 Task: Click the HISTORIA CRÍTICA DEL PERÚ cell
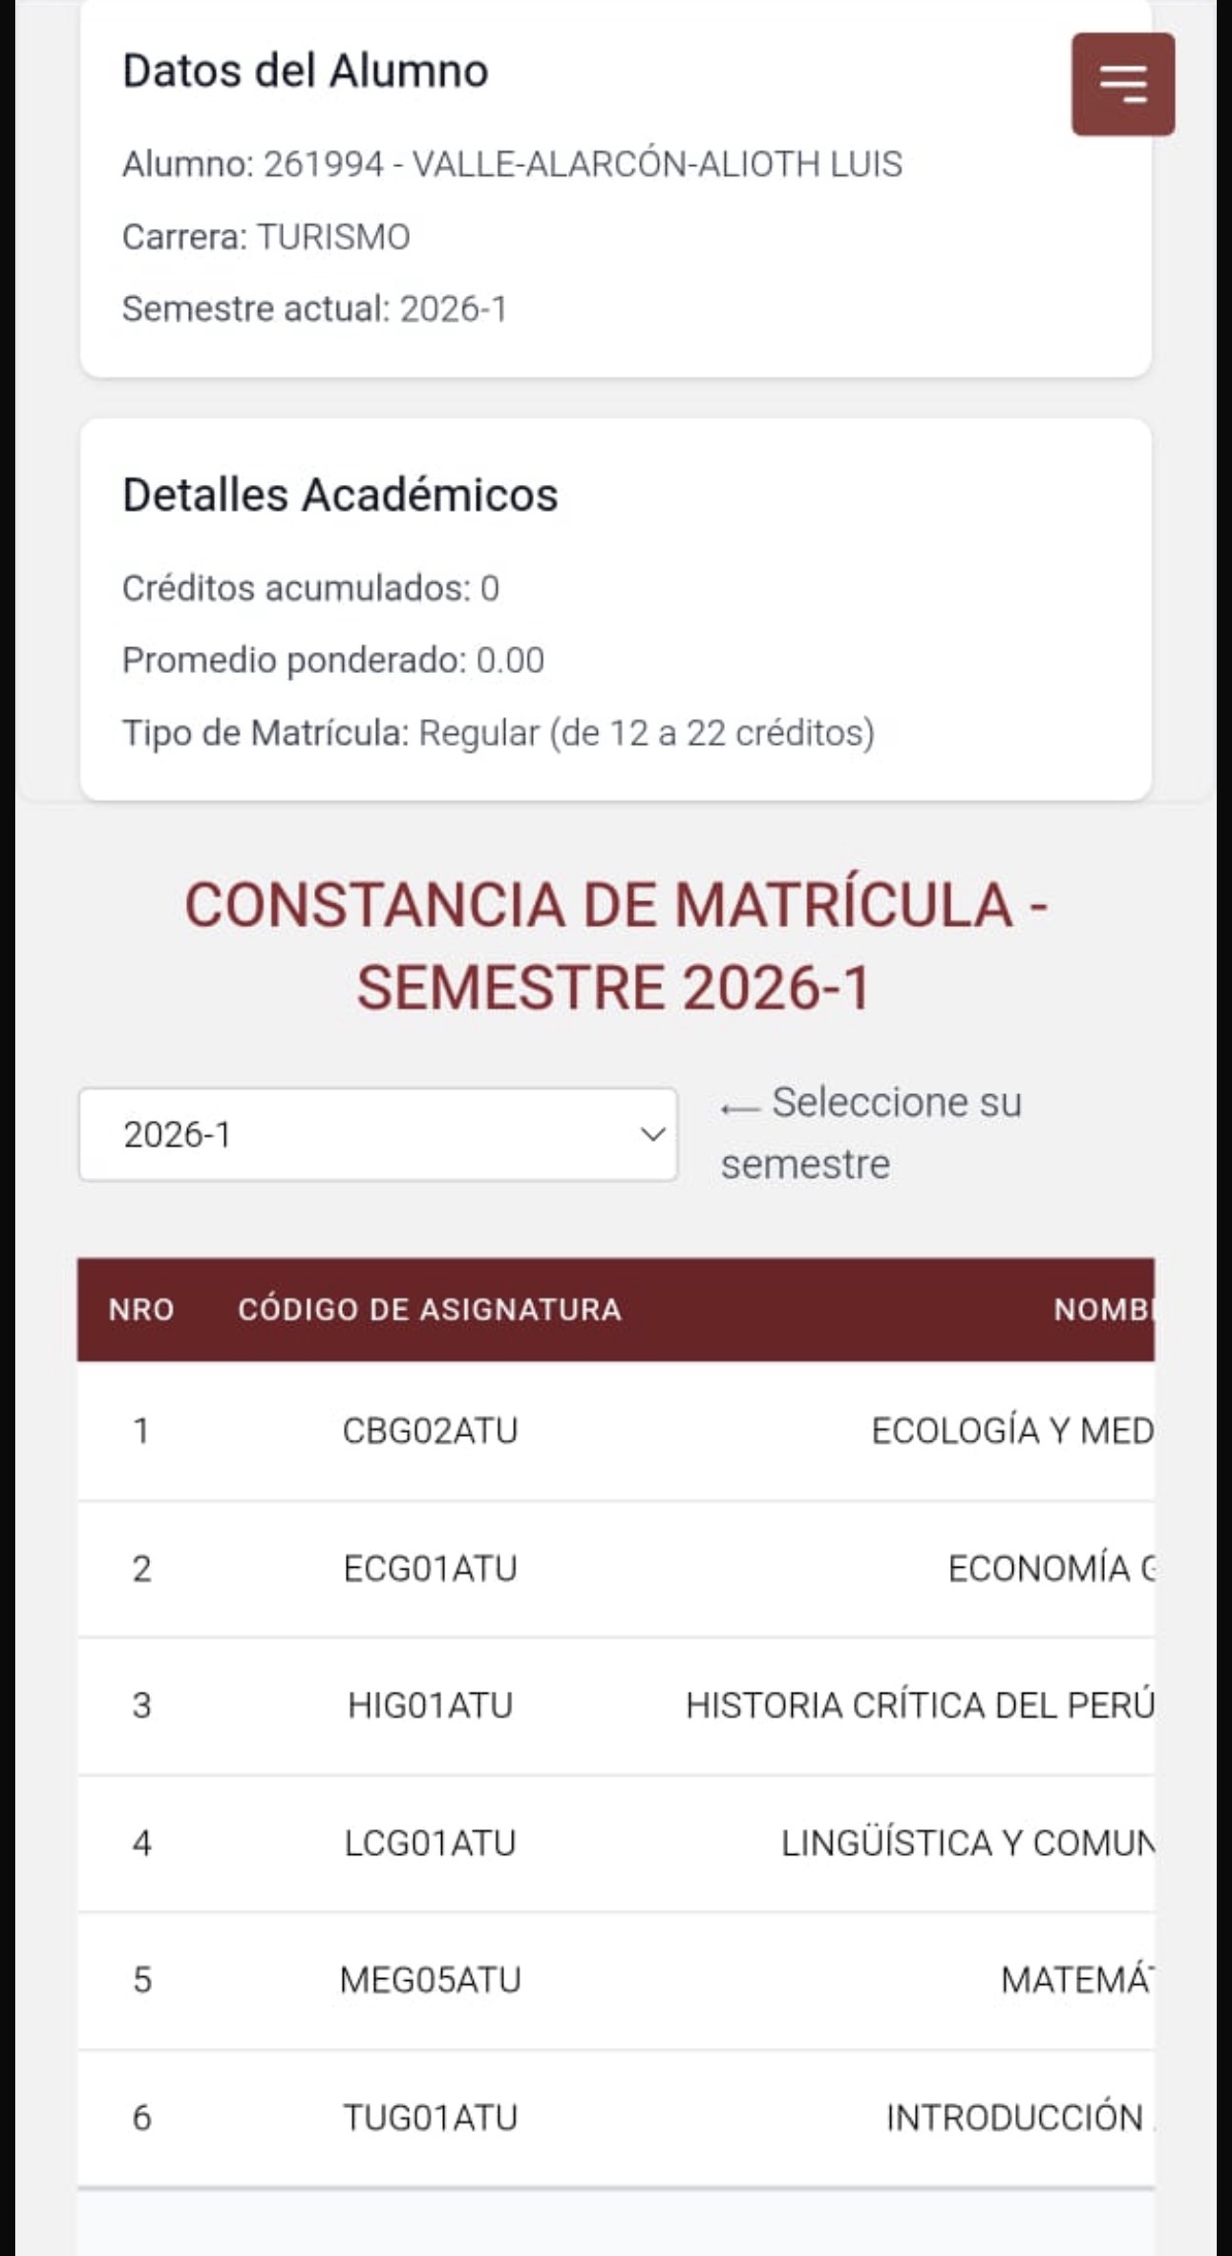pos(920,1705)
